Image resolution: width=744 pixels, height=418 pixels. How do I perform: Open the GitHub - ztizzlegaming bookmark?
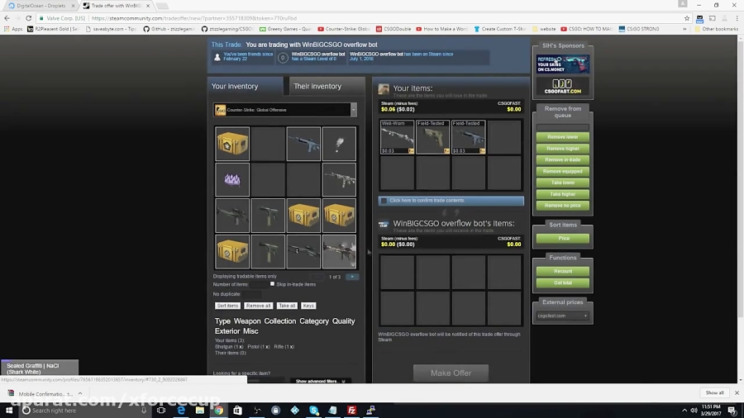point(169,29)
